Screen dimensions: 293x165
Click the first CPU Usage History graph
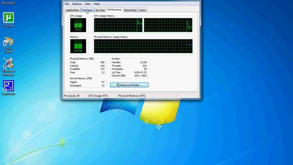pos(118,25)
